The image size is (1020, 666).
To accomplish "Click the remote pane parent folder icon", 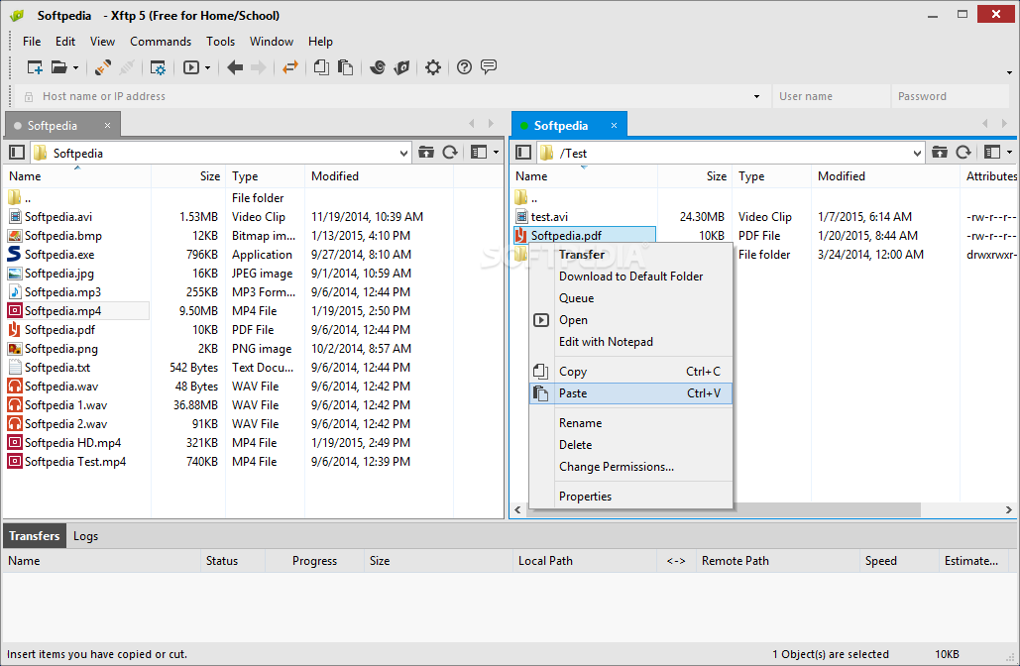I will (x=940, y=153).
